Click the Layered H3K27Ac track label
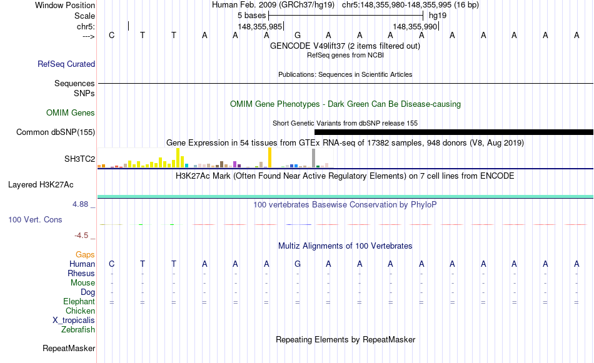 tap(41, 185)
